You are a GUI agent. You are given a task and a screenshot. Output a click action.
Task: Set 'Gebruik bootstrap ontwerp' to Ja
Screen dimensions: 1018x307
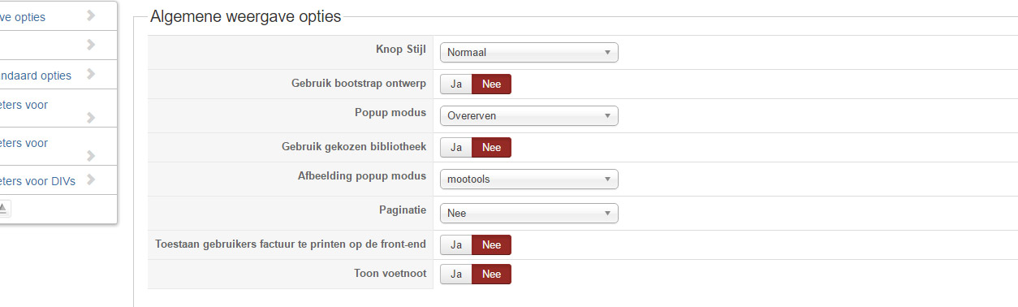tap(456, 84)
